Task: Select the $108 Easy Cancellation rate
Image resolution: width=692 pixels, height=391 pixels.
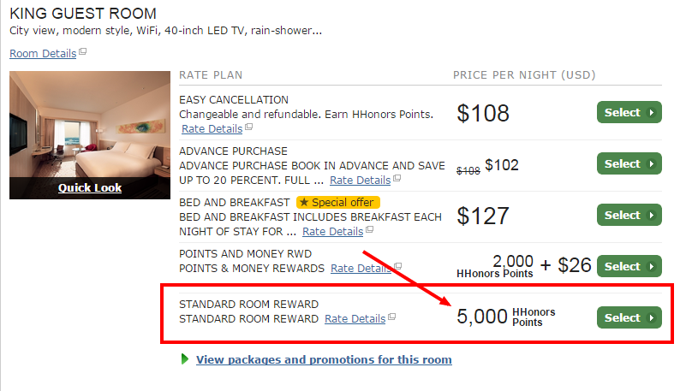Action: (x=629, y=112)
